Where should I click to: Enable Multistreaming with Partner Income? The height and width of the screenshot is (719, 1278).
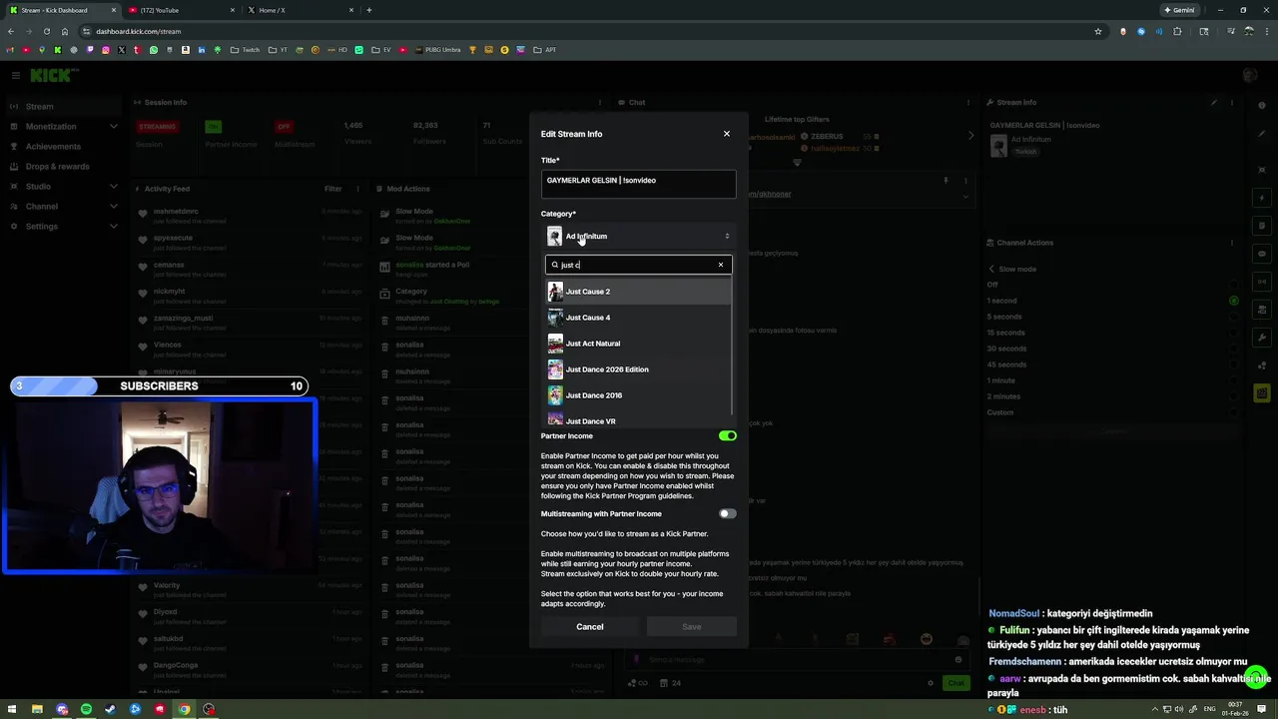[x=727, y=514]
